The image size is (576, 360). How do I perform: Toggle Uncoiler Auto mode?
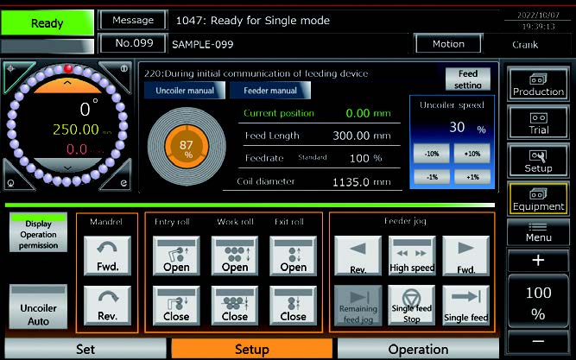click(38, 307)
